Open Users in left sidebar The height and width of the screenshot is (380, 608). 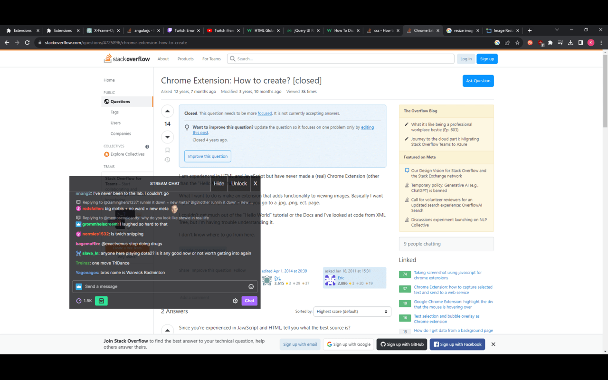[x=115, y=123]
